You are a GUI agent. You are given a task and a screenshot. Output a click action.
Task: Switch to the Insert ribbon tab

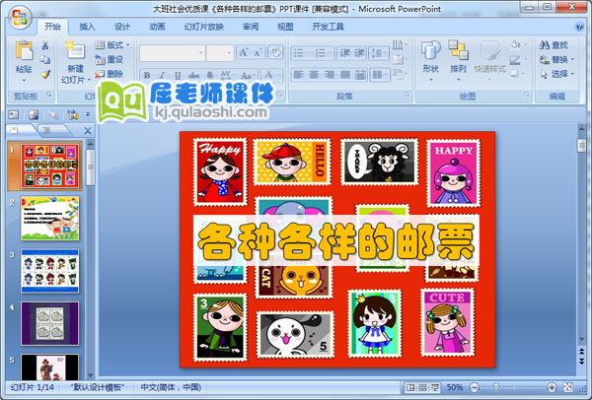coord(87,27)
